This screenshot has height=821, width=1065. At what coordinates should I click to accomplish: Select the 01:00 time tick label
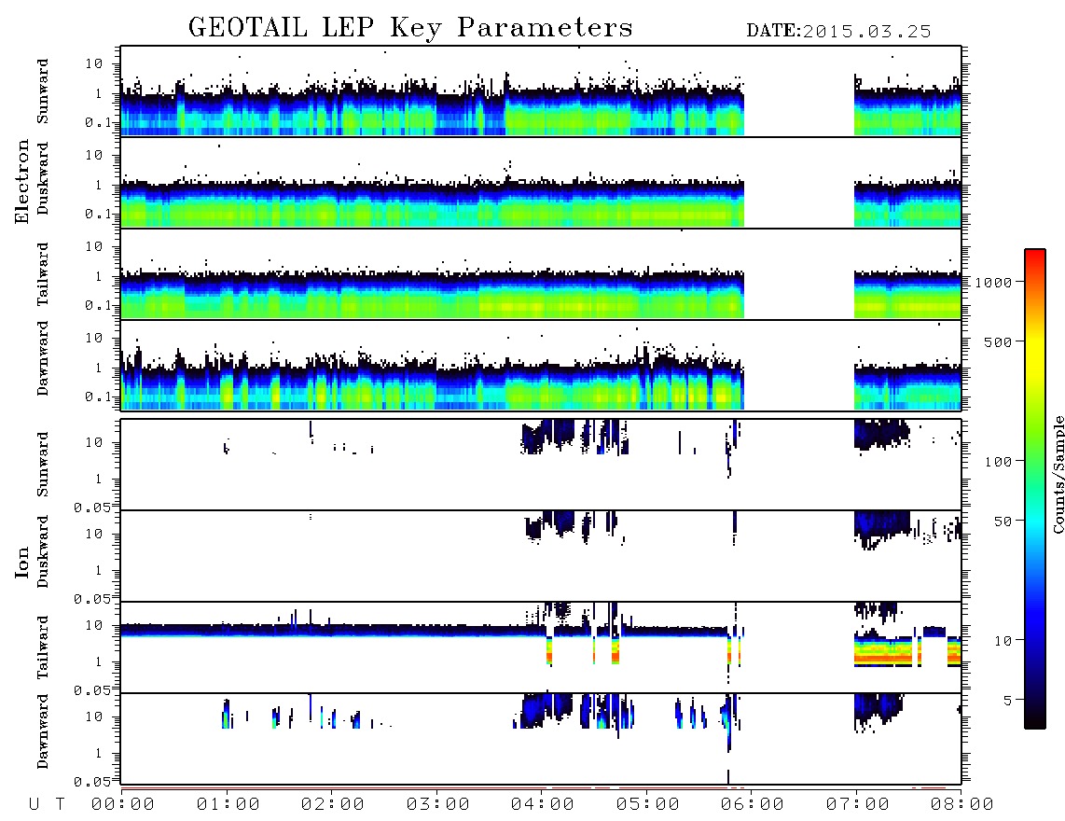tap(228, 805)
